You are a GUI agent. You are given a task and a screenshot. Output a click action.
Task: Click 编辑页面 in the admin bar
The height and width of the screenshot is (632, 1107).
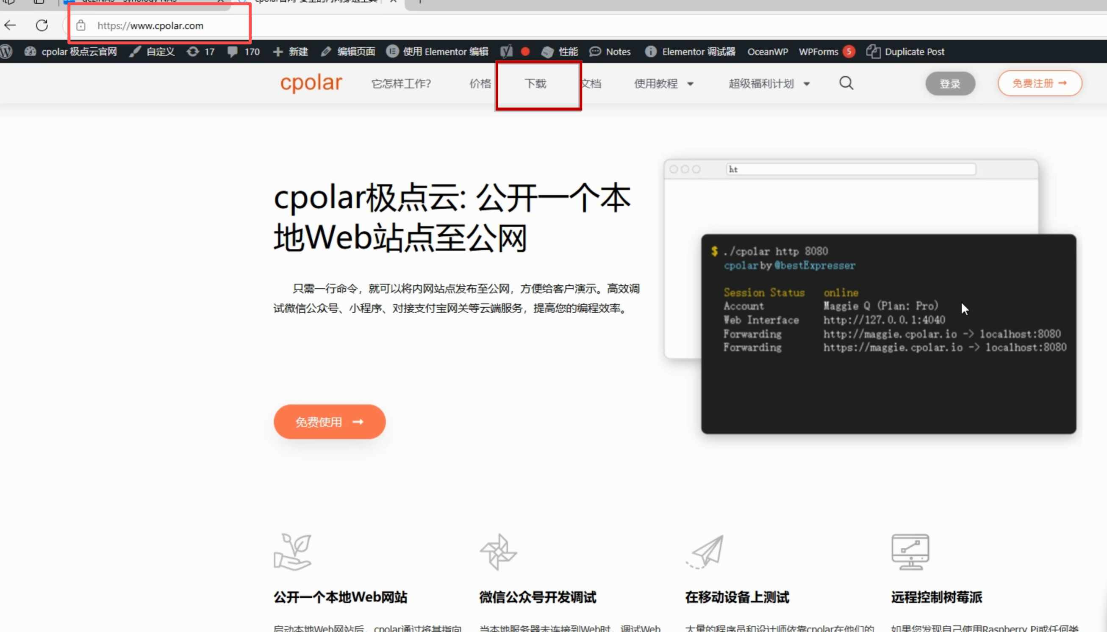pos(348,52)
